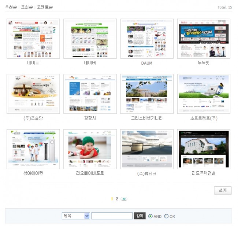Open the 리드주택건설 house thumbnail

click(204, 149)
